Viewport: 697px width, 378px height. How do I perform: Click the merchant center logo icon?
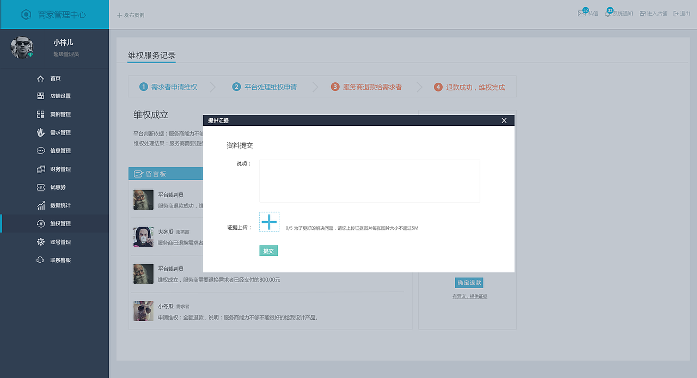[x=26, y=15]
